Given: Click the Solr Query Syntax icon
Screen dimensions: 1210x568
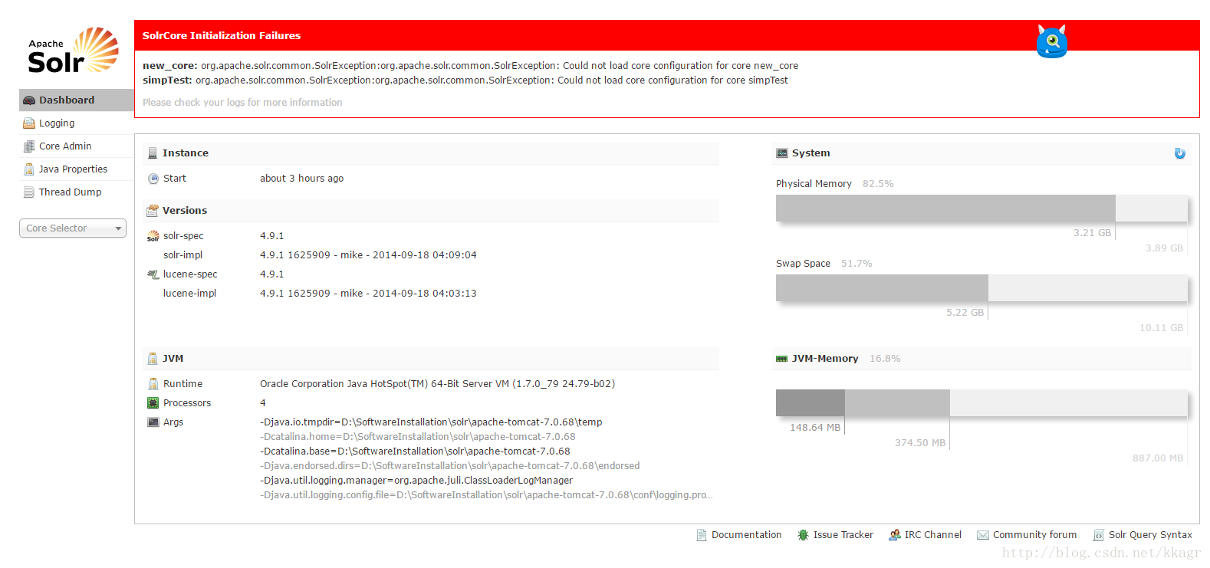Looking at the screenshot, I should pyautogui.click(x=1099, y=535).
